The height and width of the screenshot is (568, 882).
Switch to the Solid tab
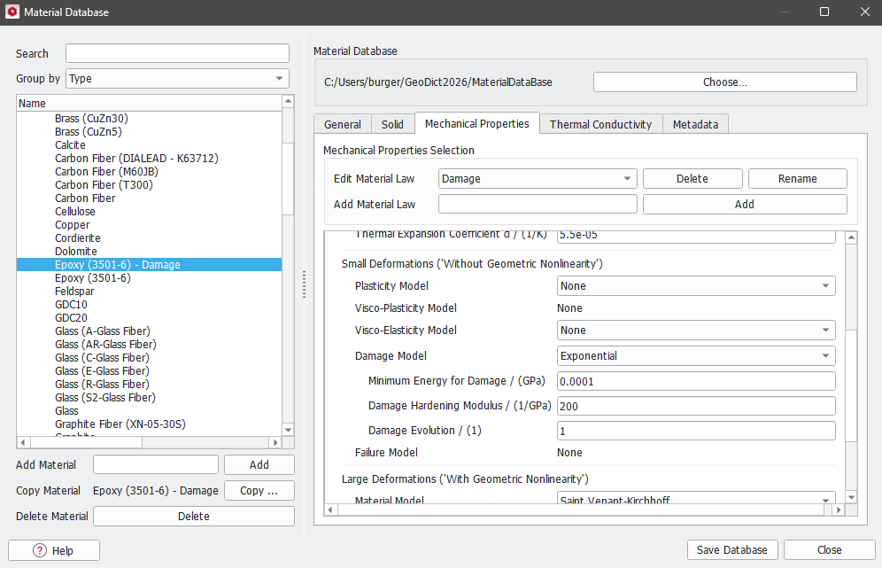[392, 125]
